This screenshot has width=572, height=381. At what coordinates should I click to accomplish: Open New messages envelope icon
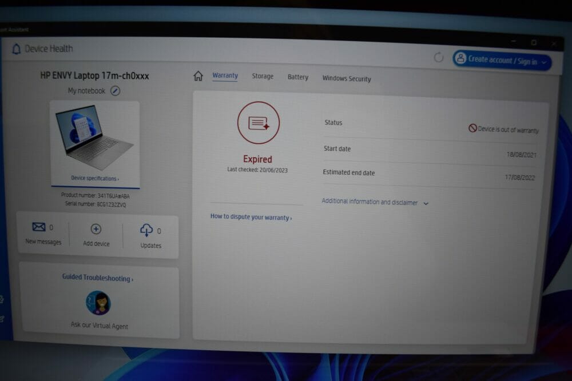point(39,227)
